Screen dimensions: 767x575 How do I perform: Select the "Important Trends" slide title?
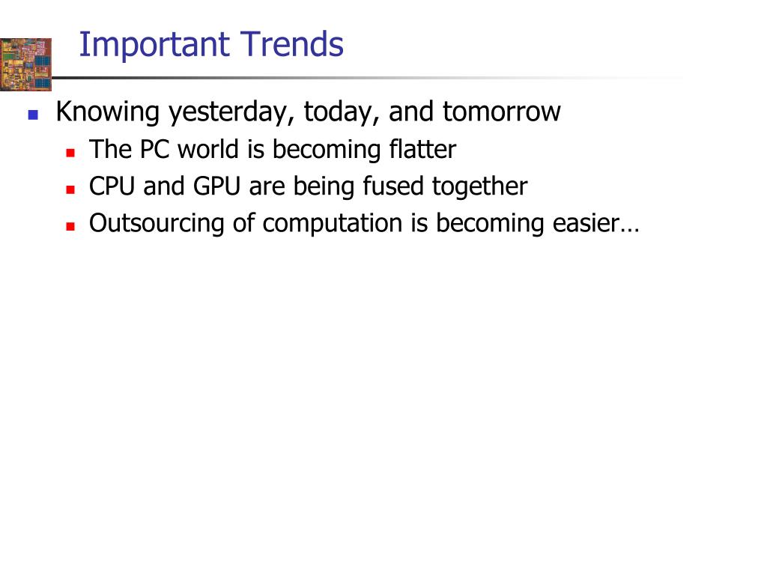(210, 44)
